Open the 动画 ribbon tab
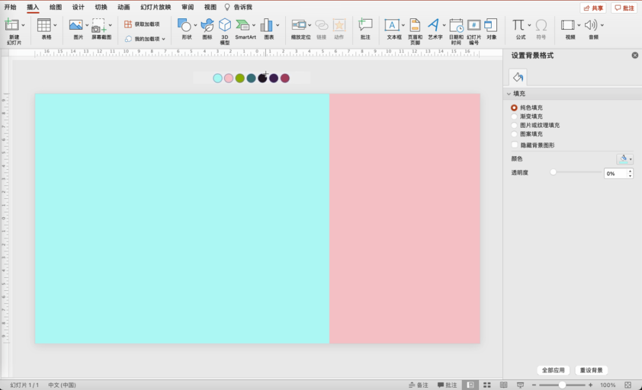 (x=124, y=7)
